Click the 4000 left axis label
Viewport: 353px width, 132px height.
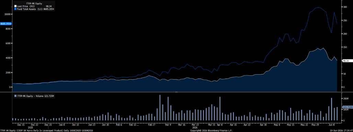pyautogui.click(x=9, y=58)
